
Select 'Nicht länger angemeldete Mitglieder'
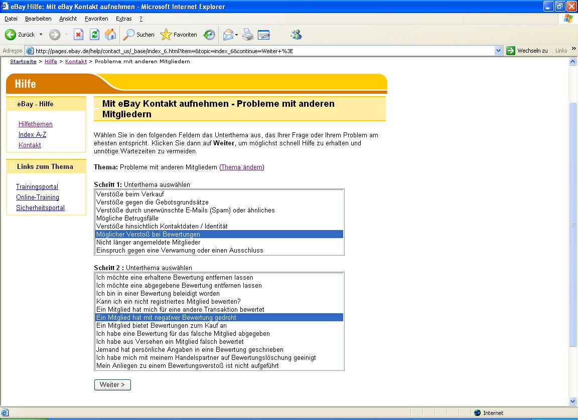tap(219, 242)
